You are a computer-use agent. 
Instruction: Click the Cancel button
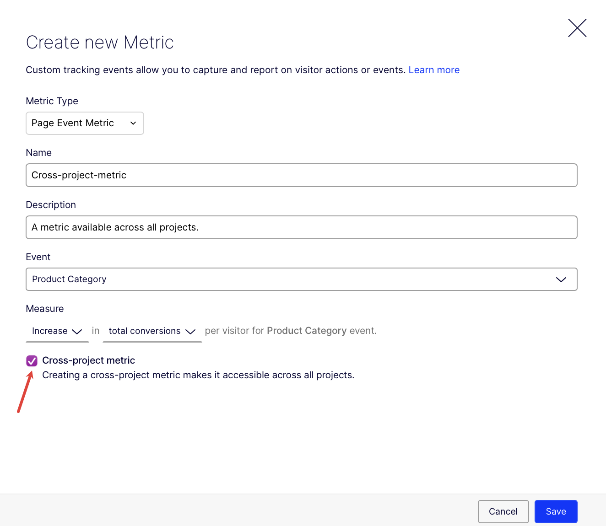(503, 511)
